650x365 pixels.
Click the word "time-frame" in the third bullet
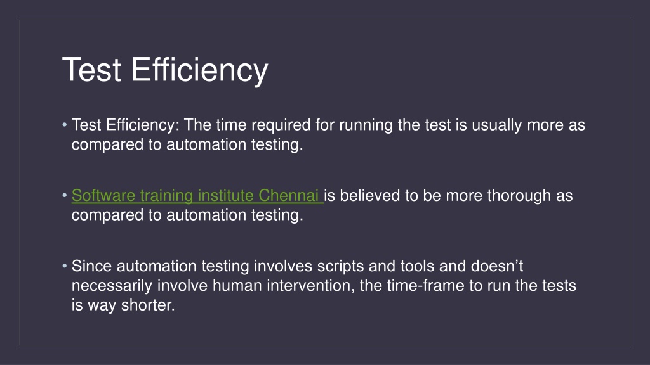[x=425, y=286]
